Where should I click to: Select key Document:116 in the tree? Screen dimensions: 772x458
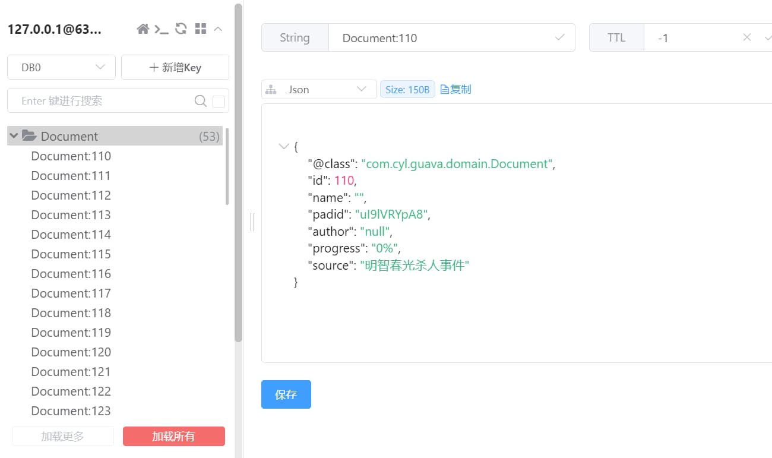(x=71, y=274)
